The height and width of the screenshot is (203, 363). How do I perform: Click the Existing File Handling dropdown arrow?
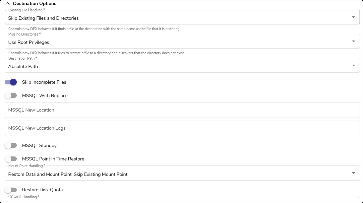pyautogui.click(x=354, y=17)
